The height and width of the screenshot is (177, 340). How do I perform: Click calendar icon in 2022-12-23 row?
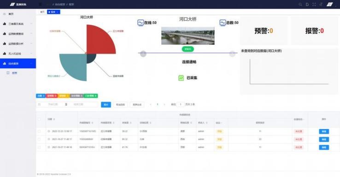coord(49,131)
